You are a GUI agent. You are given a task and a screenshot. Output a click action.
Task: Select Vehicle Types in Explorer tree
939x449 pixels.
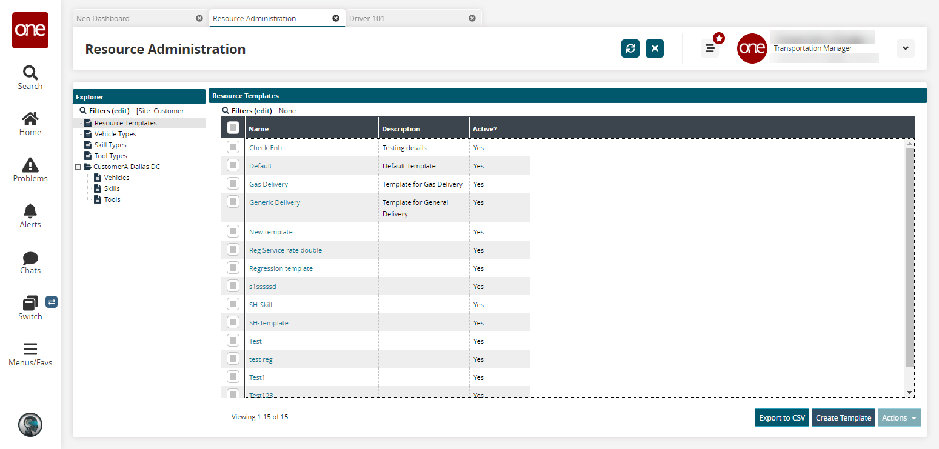click(x=115, y=134)
